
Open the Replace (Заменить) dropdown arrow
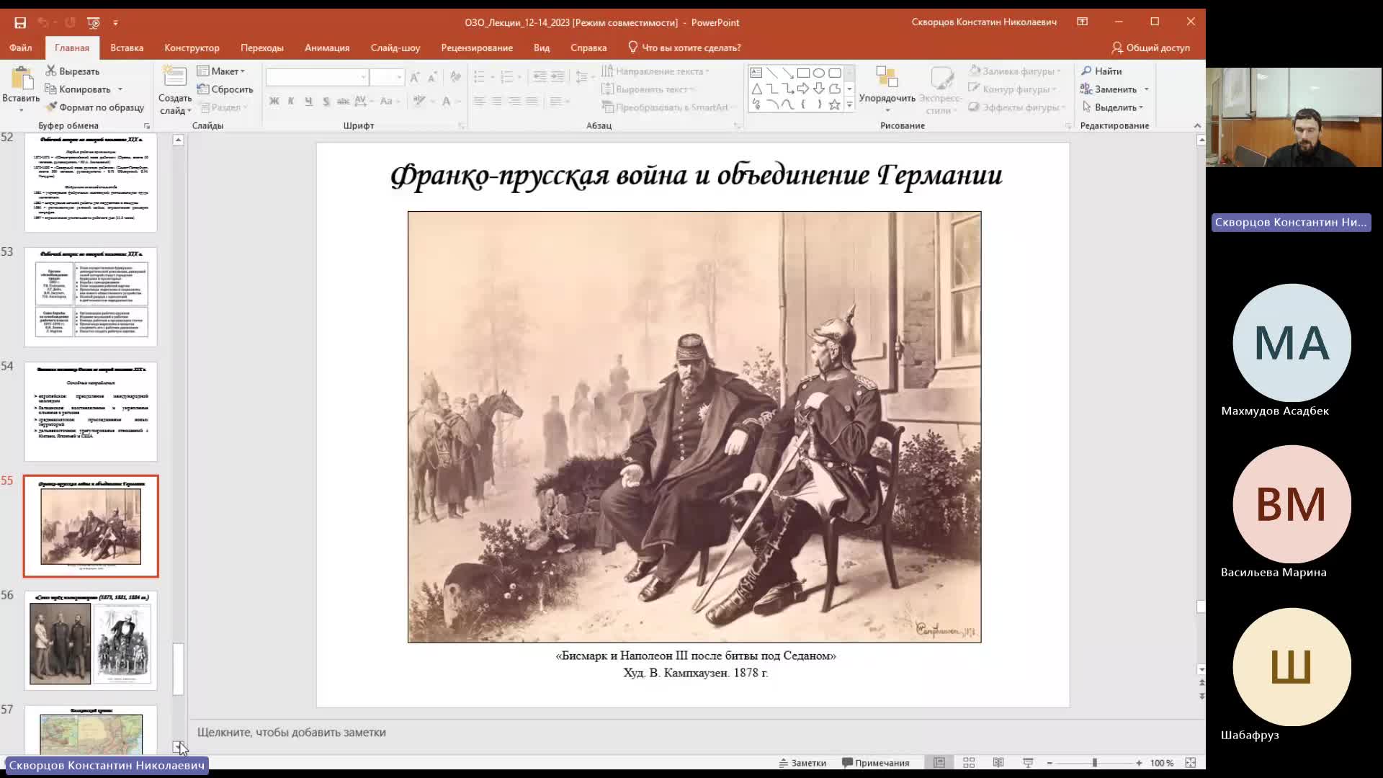click(1146, 89)
